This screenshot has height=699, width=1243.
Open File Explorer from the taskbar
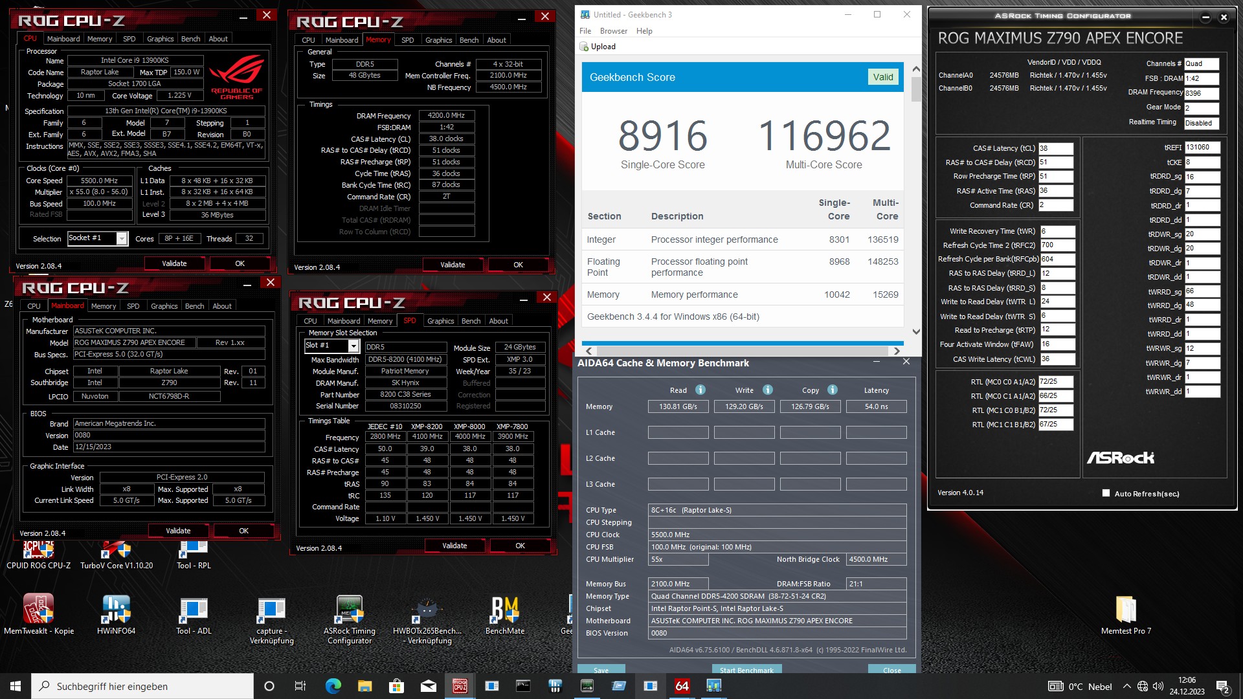365,686
